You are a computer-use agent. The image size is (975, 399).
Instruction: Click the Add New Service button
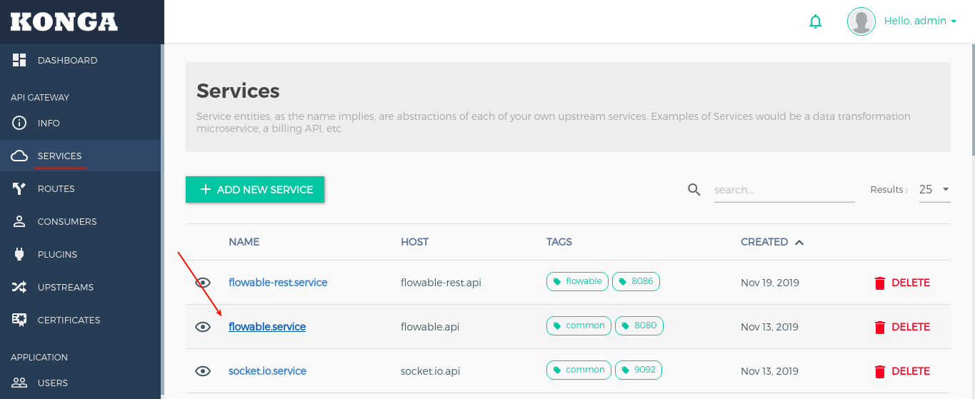[x=255, y=190]
